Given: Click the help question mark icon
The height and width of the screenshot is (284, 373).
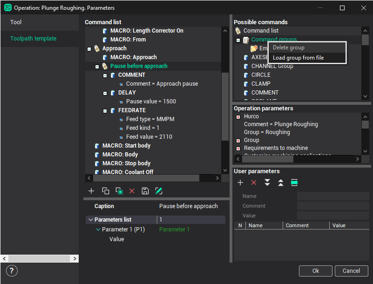Looking at the screenshot, I should tap(12, 270).
